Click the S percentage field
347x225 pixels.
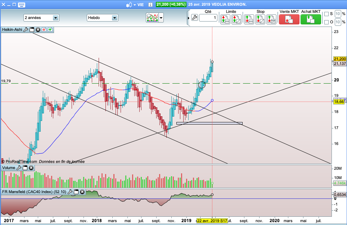coord(338,14)
